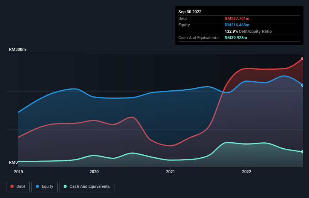Click the 2022 axis label

247,172
